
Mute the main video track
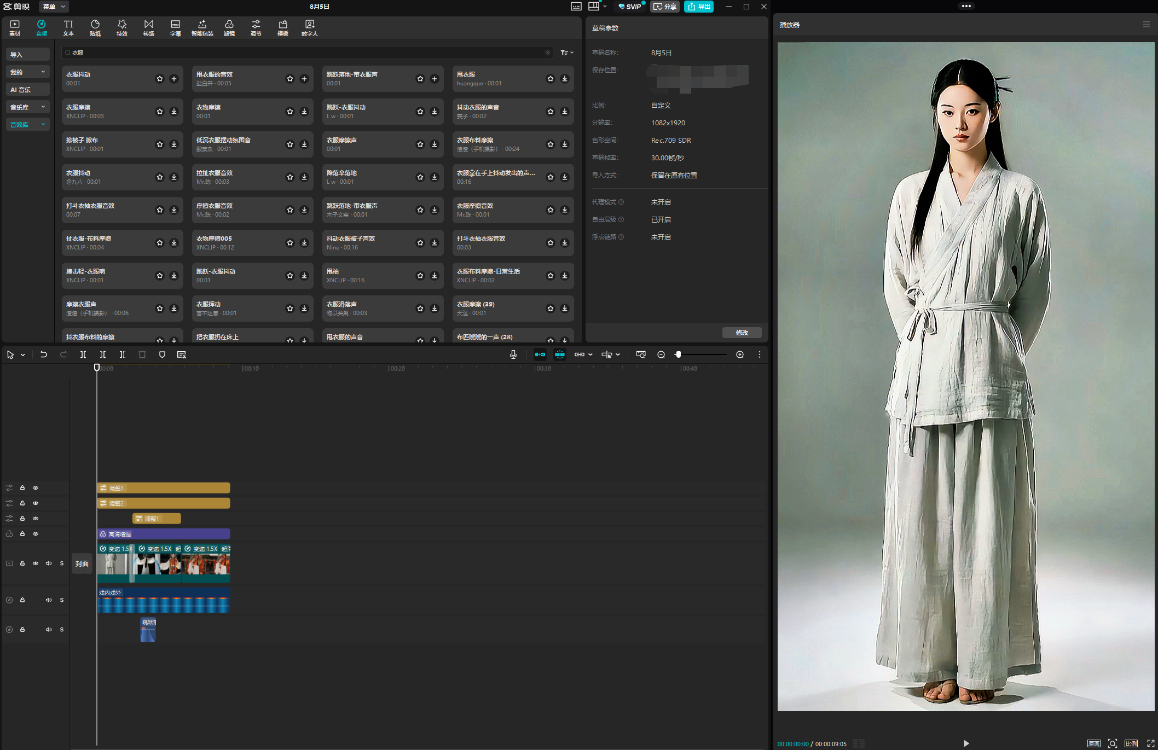coord(49,563)
